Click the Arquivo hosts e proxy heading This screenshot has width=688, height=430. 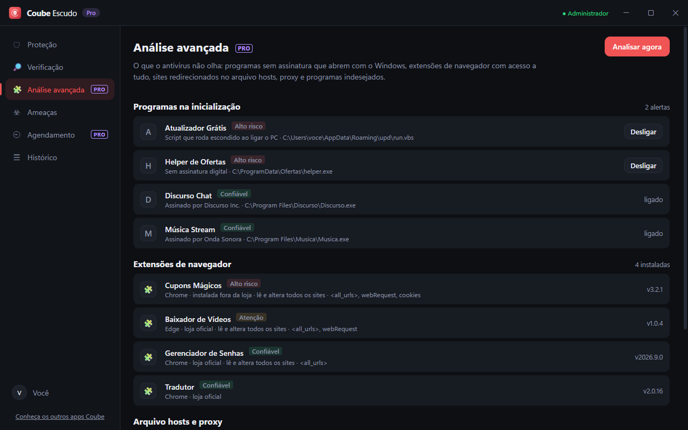click(x=178, y=422)
